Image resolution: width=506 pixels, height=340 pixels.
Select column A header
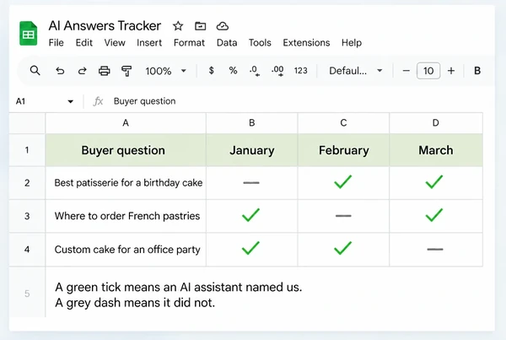(126, 123)
